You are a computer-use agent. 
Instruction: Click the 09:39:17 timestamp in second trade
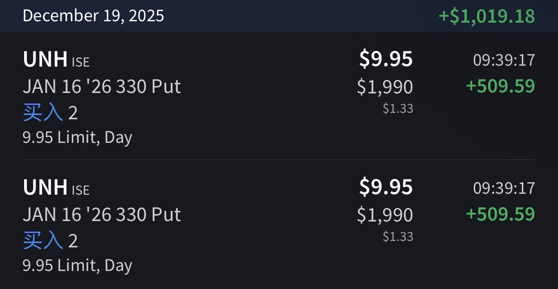tap(504, 188)
